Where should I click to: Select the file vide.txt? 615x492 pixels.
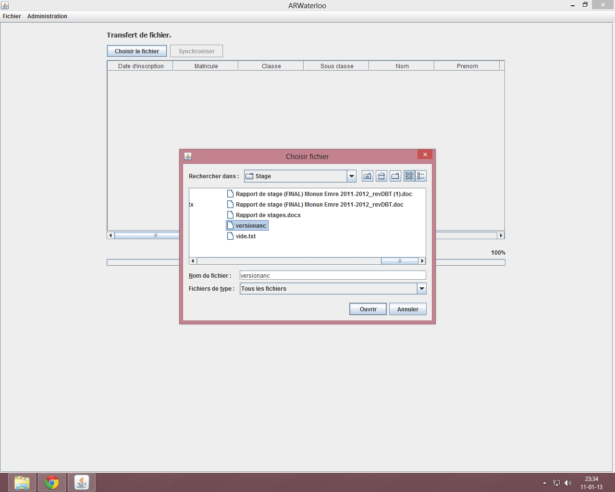coord(246,236)
